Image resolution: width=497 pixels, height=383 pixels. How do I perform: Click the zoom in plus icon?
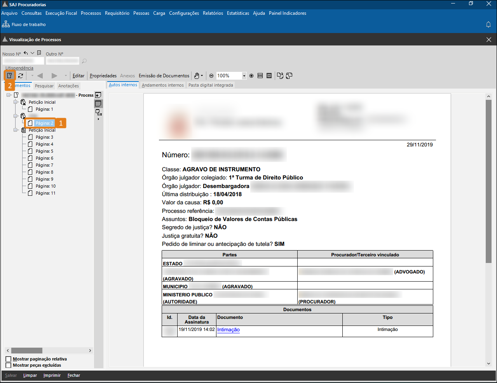[x=251, y=76]
